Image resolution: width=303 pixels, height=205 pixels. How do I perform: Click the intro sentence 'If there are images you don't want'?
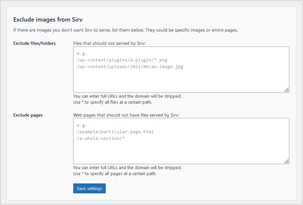click(x=126, y=30)
